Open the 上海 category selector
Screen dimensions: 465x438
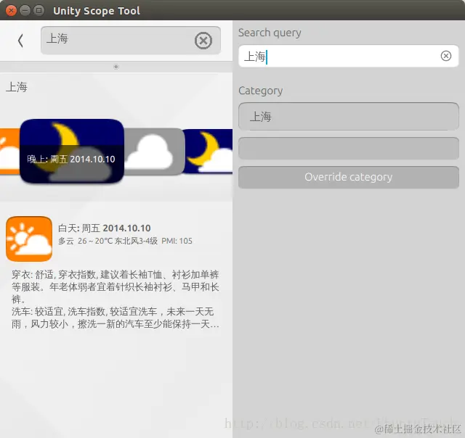click(349, 117)
